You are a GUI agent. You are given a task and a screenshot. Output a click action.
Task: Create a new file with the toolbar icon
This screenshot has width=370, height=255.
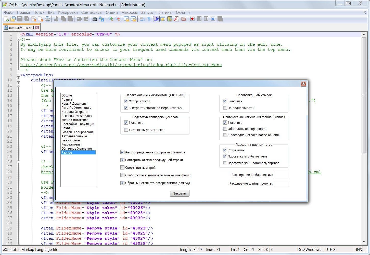6,19
